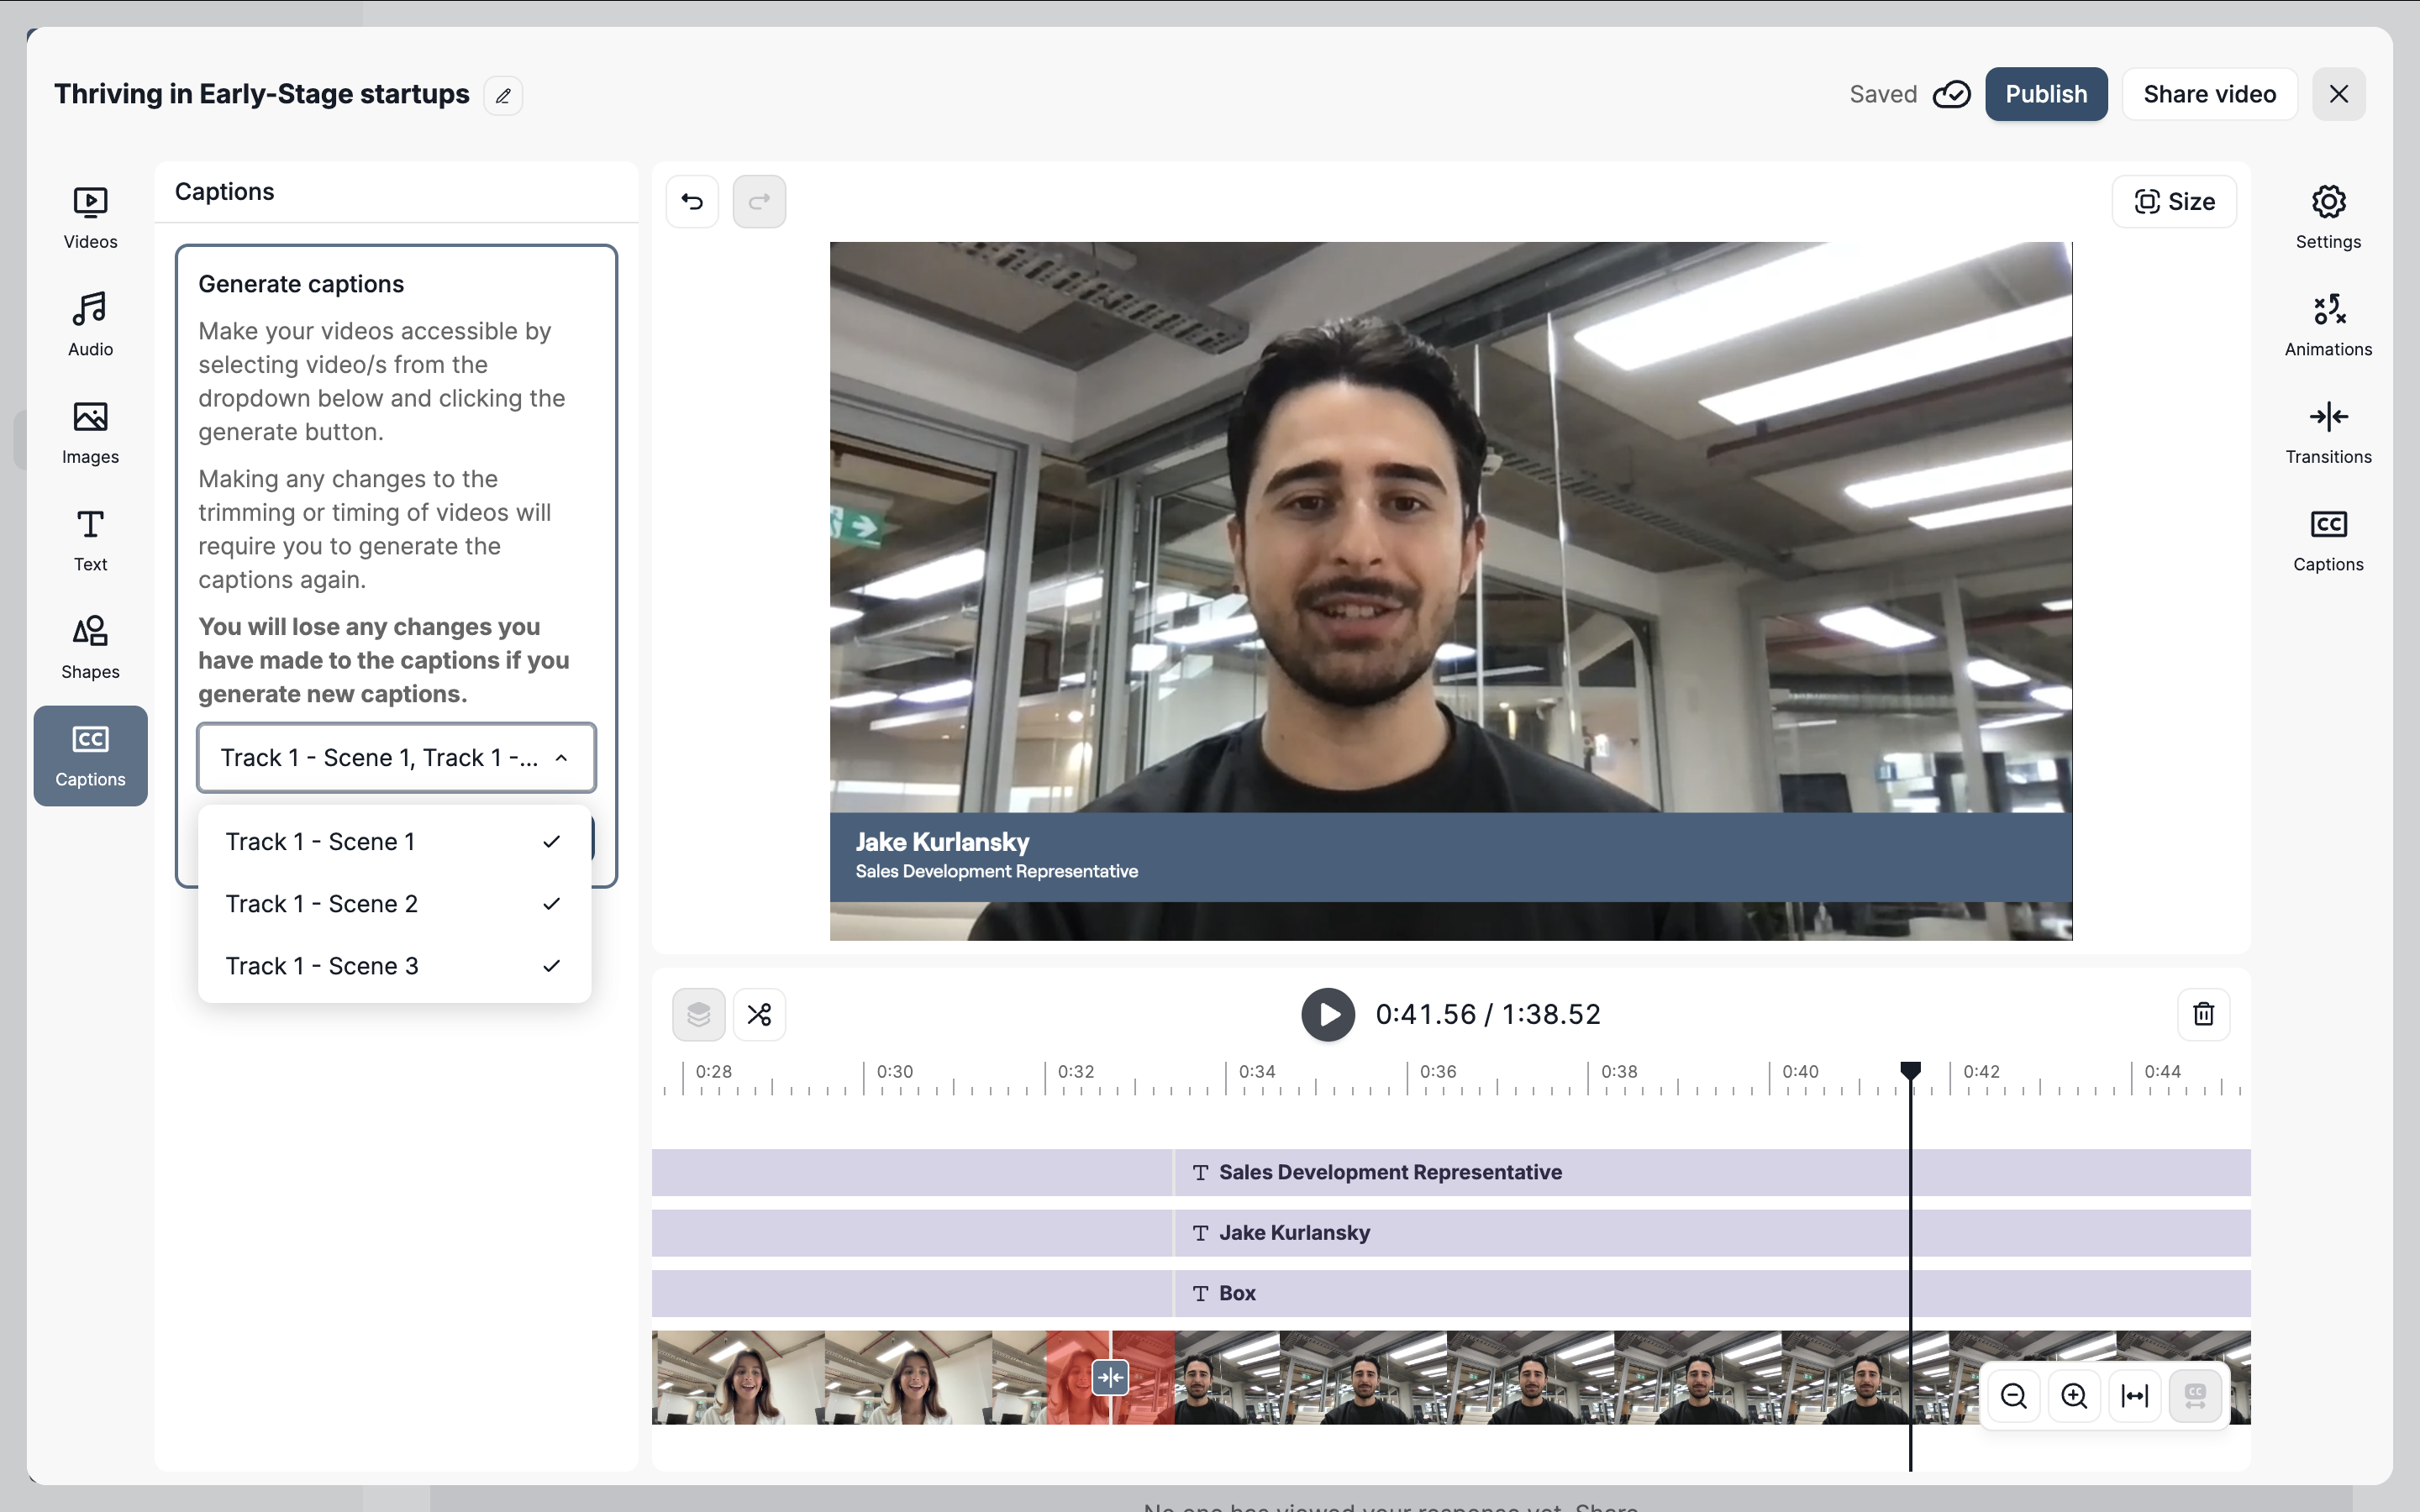Delete selected item with trash icon
This screenshot has width=2420, height=1512.
(2203, 1014)
